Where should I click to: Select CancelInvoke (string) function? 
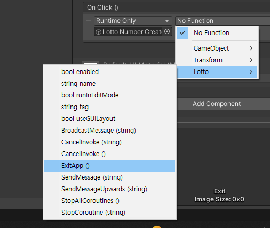(x=109, y=142)
